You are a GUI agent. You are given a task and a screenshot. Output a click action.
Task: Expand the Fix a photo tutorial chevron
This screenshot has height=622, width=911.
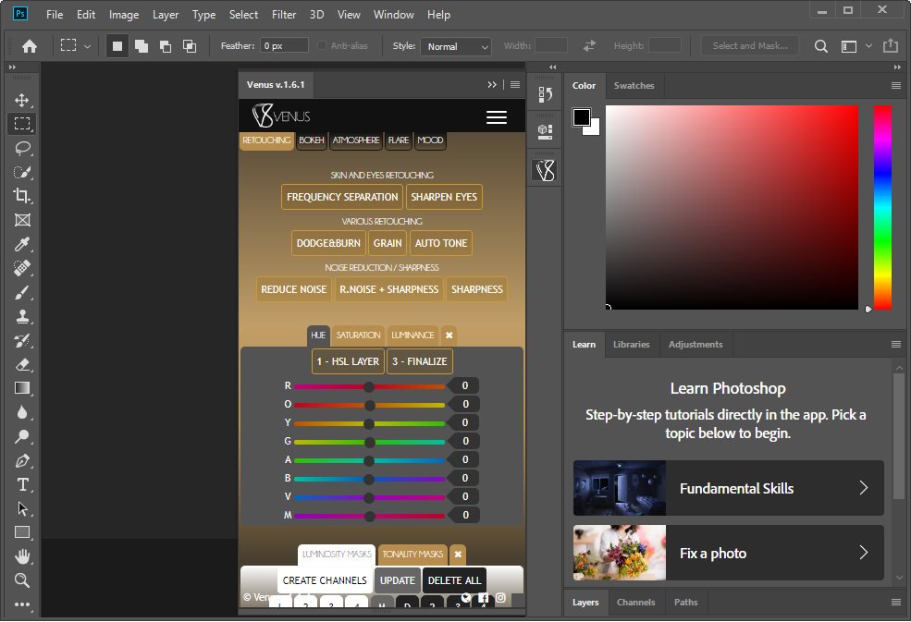click(x=863, y=553)
